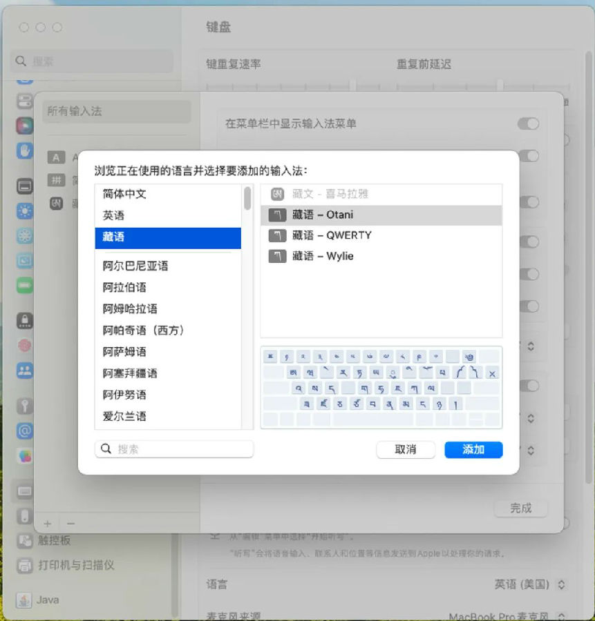Viewport: 595px width, 621px height.
Task: Click the 添加 button
Action: pyautogui.click(x=473, y=449)
